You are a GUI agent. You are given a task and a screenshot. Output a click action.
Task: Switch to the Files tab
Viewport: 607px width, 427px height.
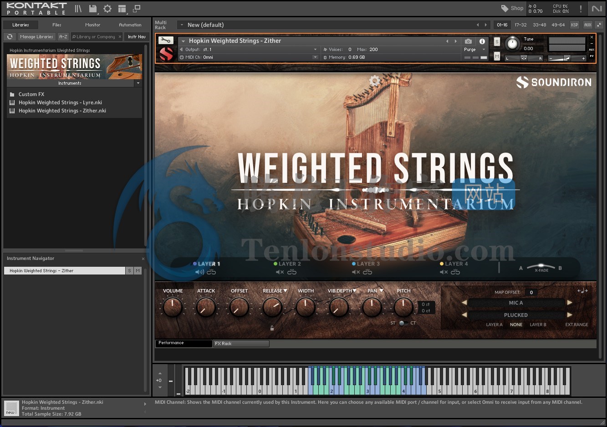point(57,25)
